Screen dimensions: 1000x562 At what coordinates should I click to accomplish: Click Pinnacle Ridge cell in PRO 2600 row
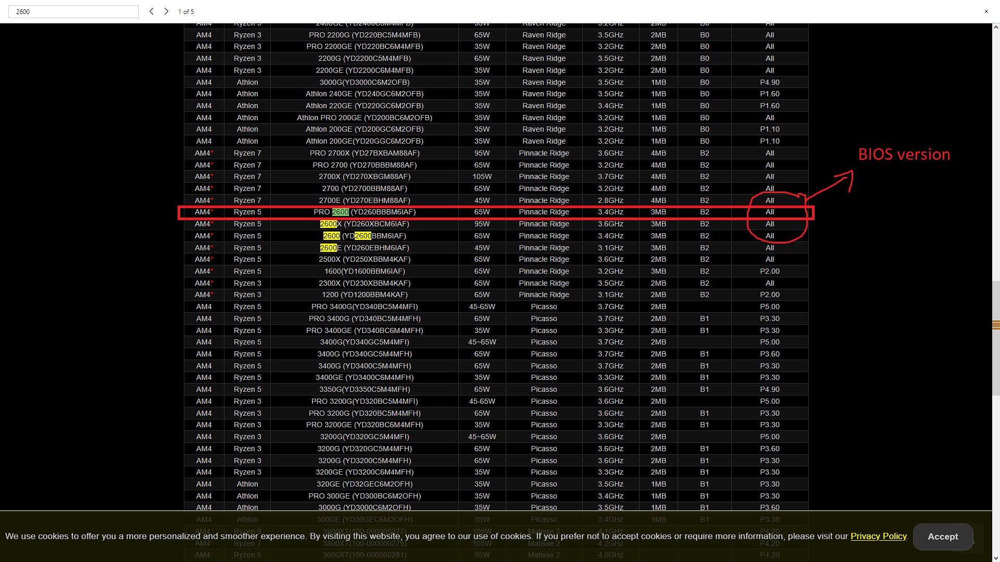(x=544, y=212)
